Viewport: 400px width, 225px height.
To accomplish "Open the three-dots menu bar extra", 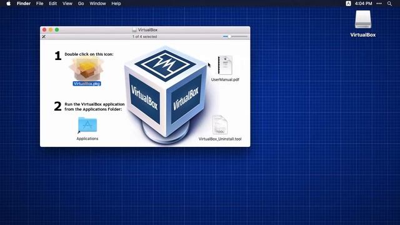I will coord(379,4).
